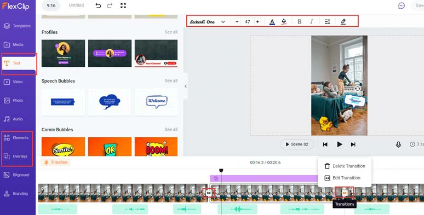
Task: See all Profiles text templates
Action: point(171,32)
